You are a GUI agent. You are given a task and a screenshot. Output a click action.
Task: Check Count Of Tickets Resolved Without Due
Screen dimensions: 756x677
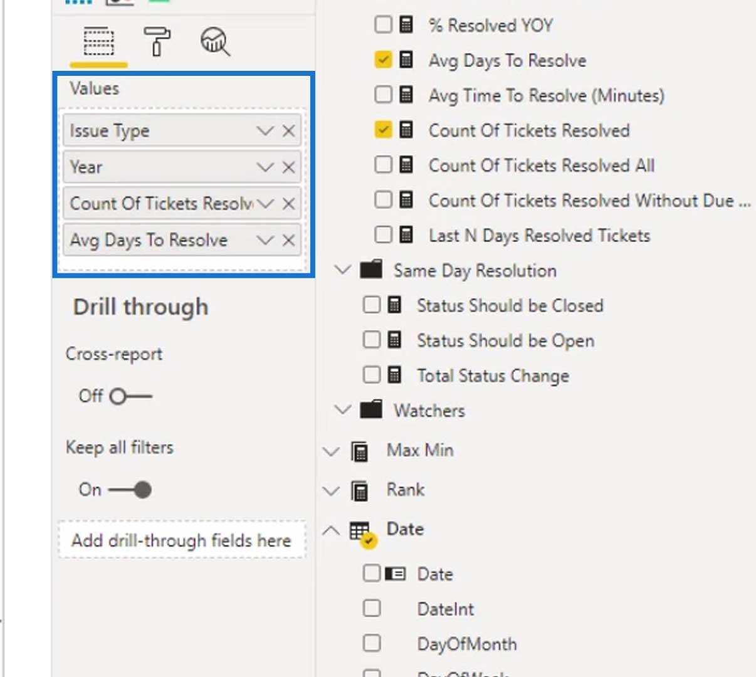(383, 200)
